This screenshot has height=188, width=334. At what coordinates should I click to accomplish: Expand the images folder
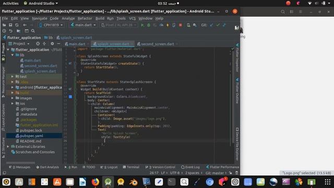coord(13,98)
